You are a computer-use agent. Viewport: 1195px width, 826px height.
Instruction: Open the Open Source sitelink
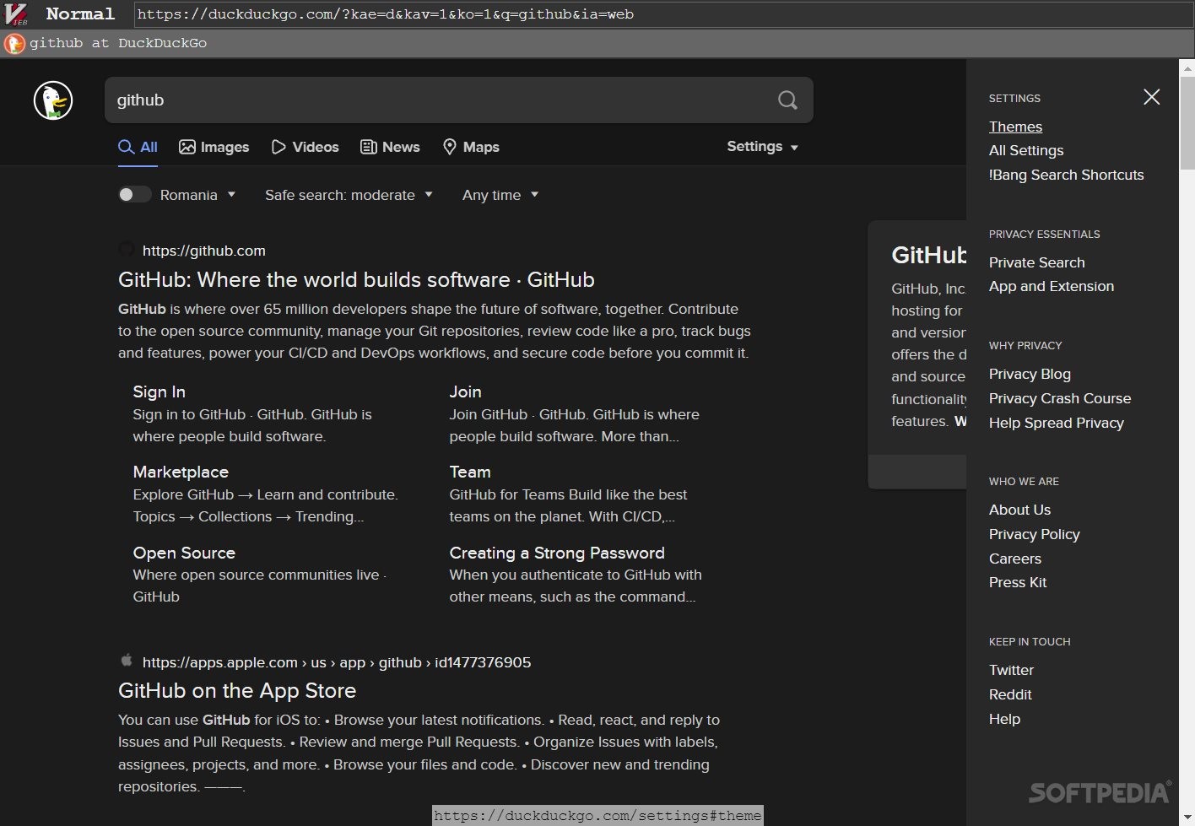pos(184,553)
